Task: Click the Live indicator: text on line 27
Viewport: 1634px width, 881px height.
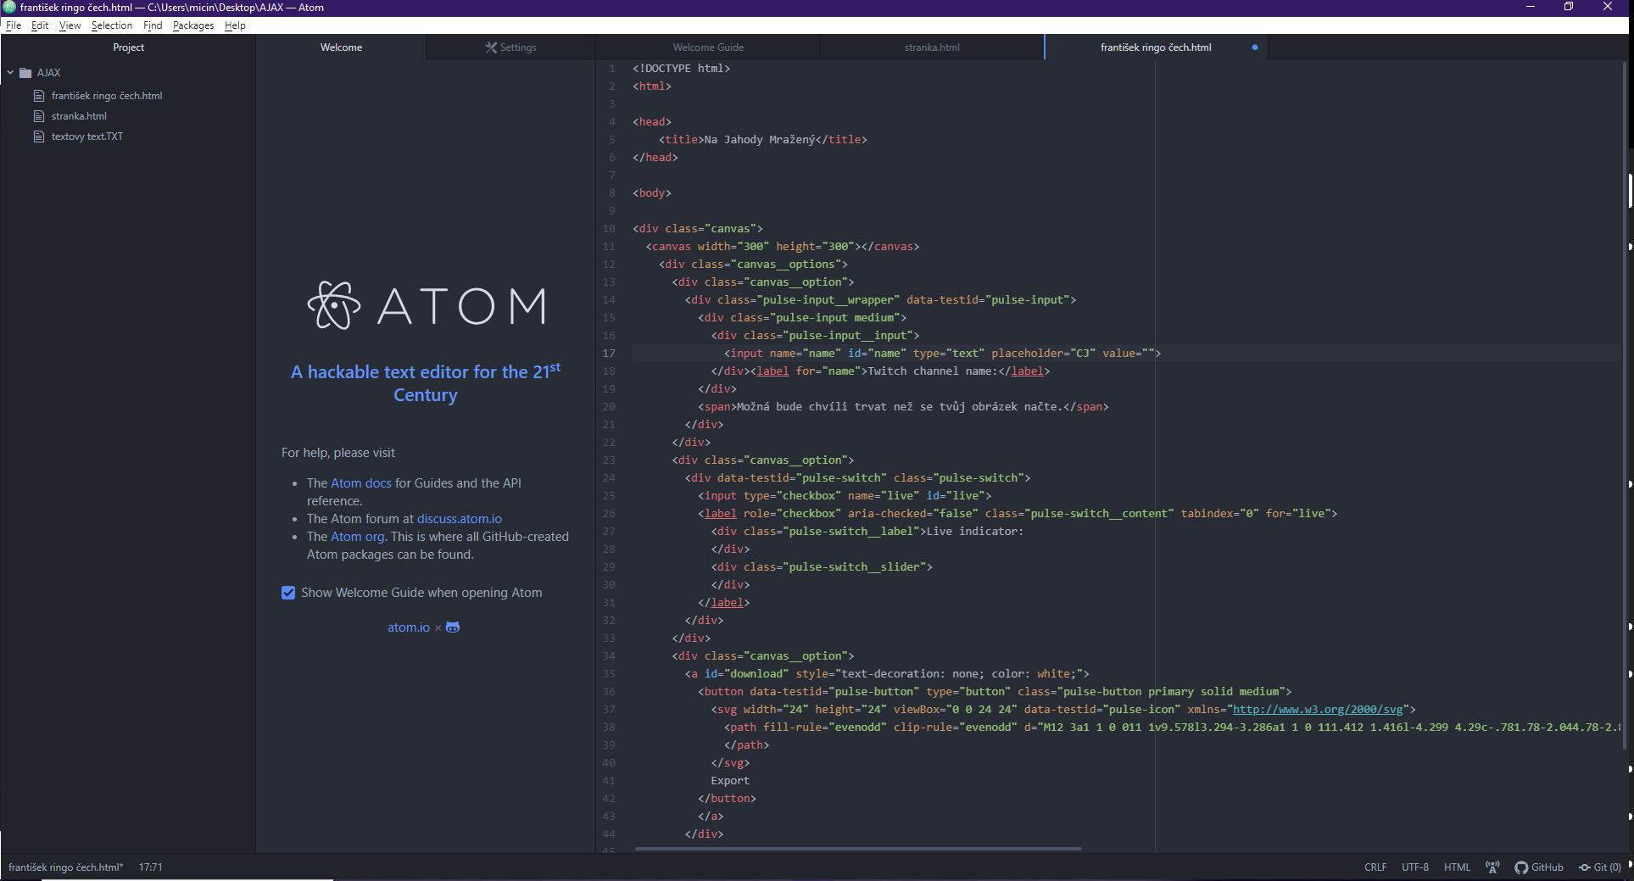Action: coord(975,532)
